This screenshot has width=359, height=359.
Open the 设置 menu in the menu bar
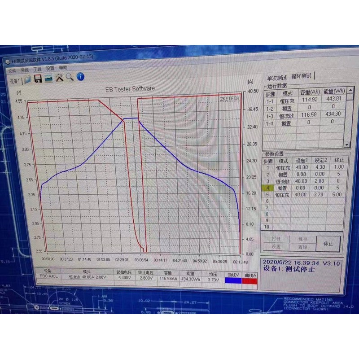coord(50,70)
